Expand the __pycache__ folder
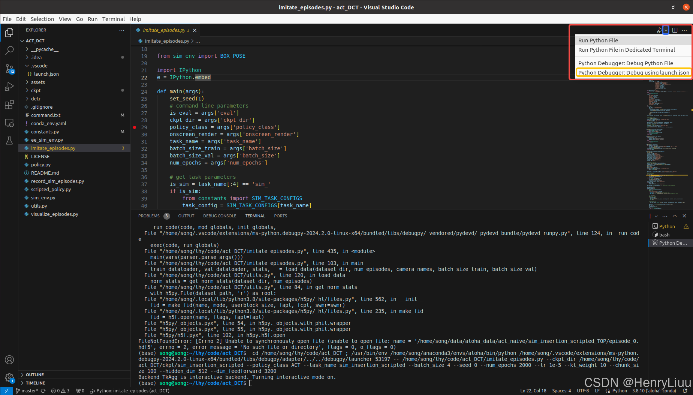Screen dimensions: 693x395 tap(45, 49)
